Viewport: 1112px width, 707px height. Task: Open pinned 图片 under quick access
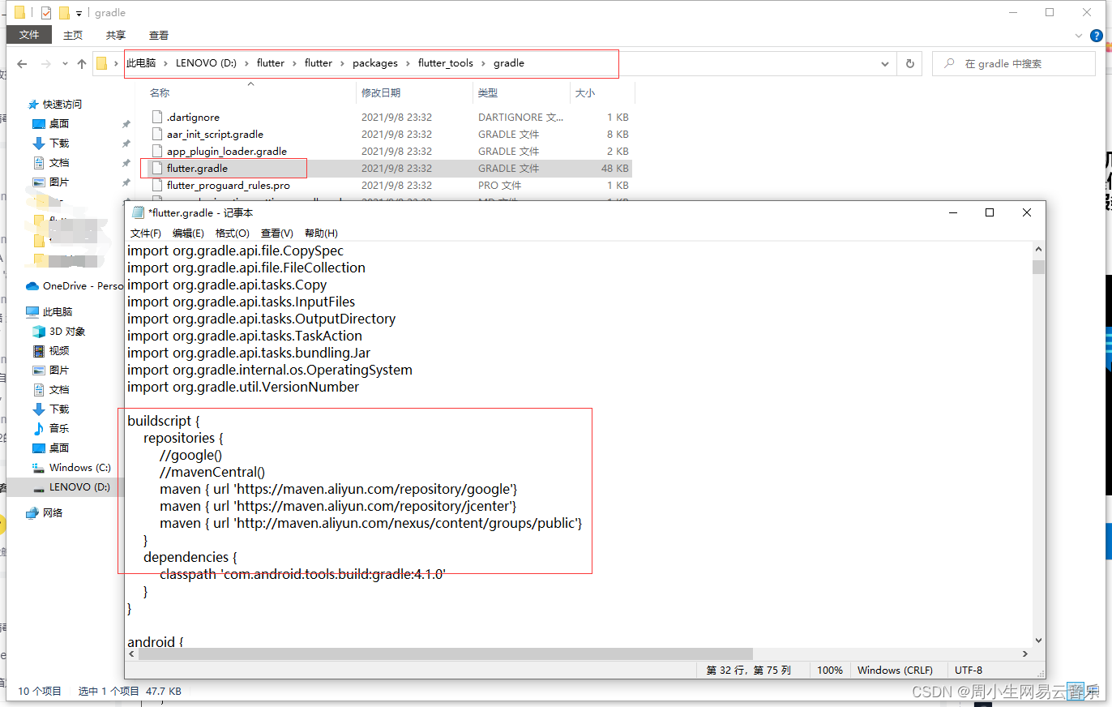pyautogui.click(x=58, y=182)
